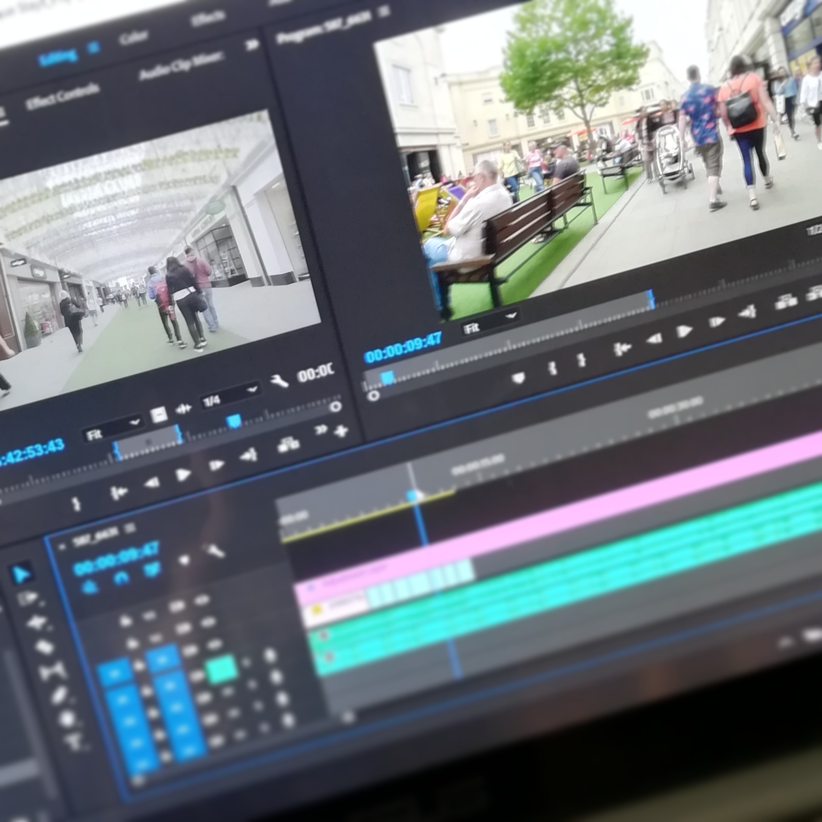This screenshot has width=822, height=822.
Task: Click Program monitor blue playhead
Action: click(x=387, y=377)
